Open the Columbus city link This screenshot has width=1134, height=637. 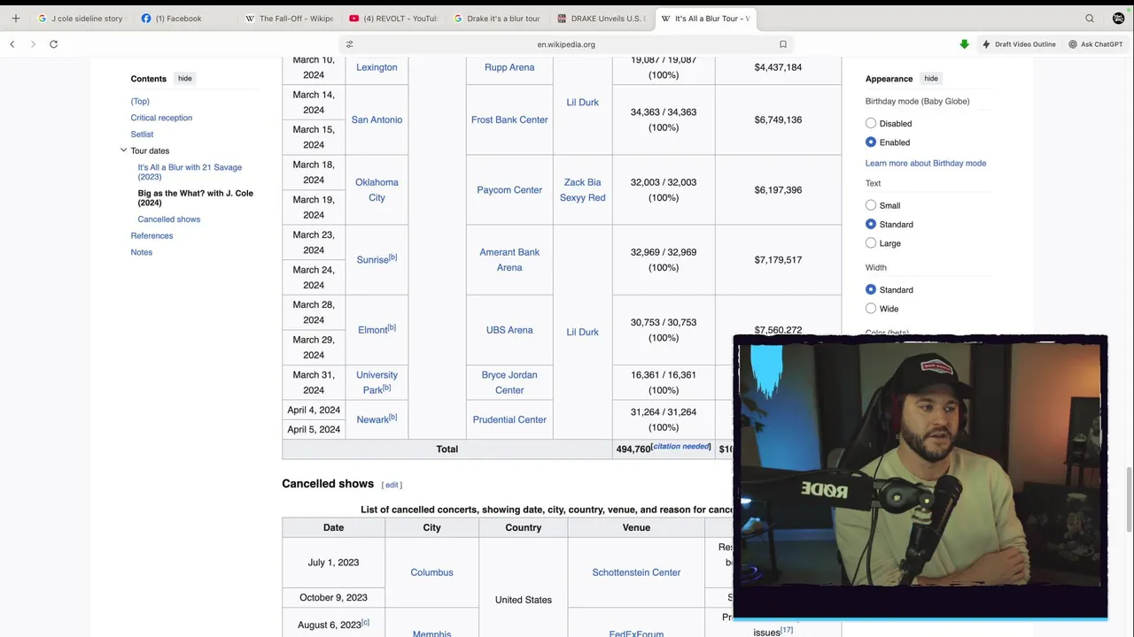click(431, 572)
